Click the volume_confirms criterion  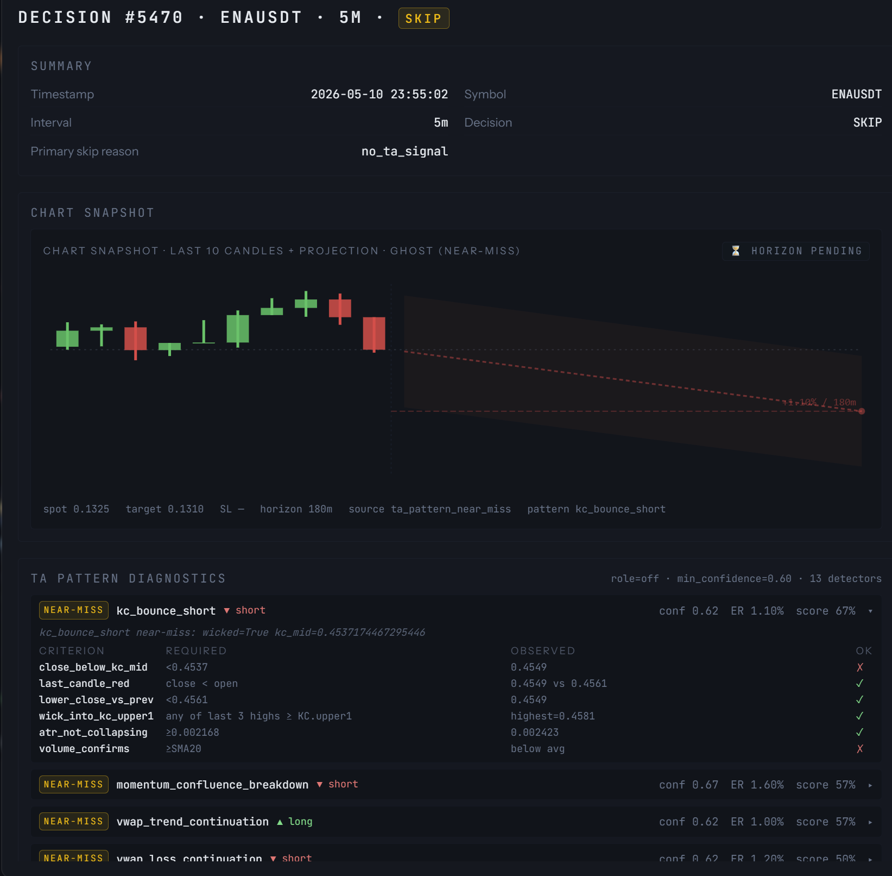point(84,749)
